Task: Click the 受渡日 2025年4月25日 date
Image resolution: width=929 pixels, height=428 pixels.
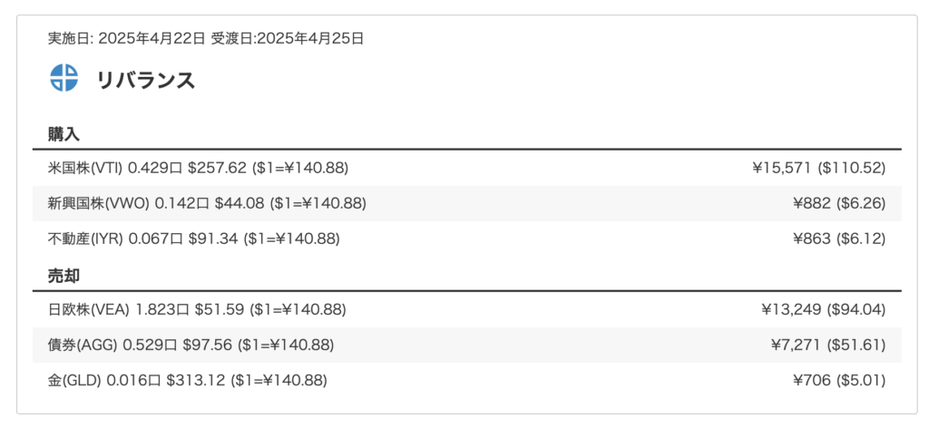Action: click(288, 38)
